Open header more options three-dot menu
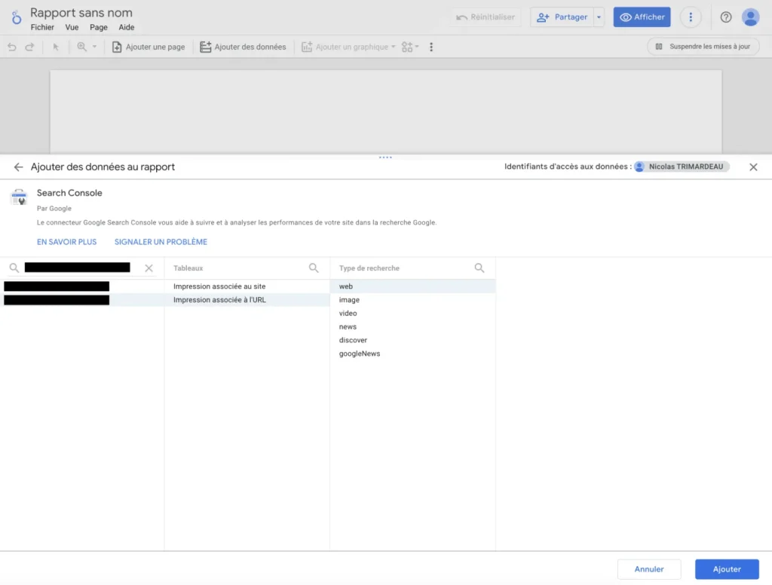Screen dimensions: 772x585 [x=691, y=17]
